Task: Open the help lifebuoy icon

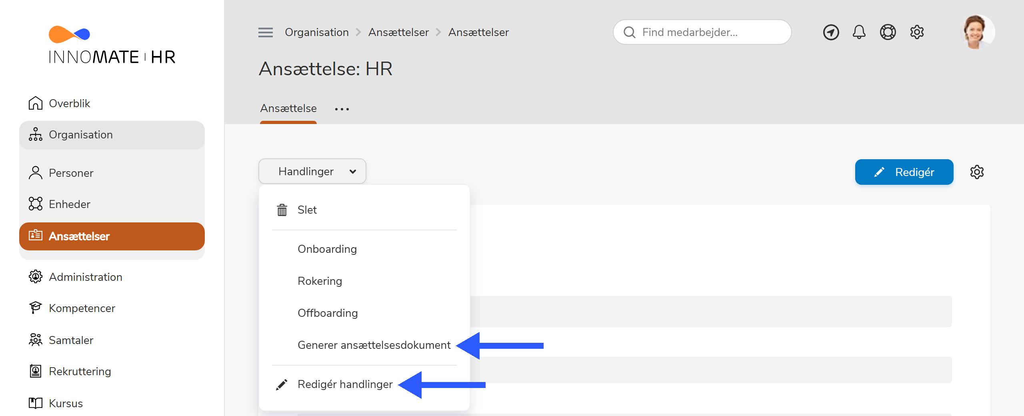Action: pyautogui.click(x=888, y=32)
